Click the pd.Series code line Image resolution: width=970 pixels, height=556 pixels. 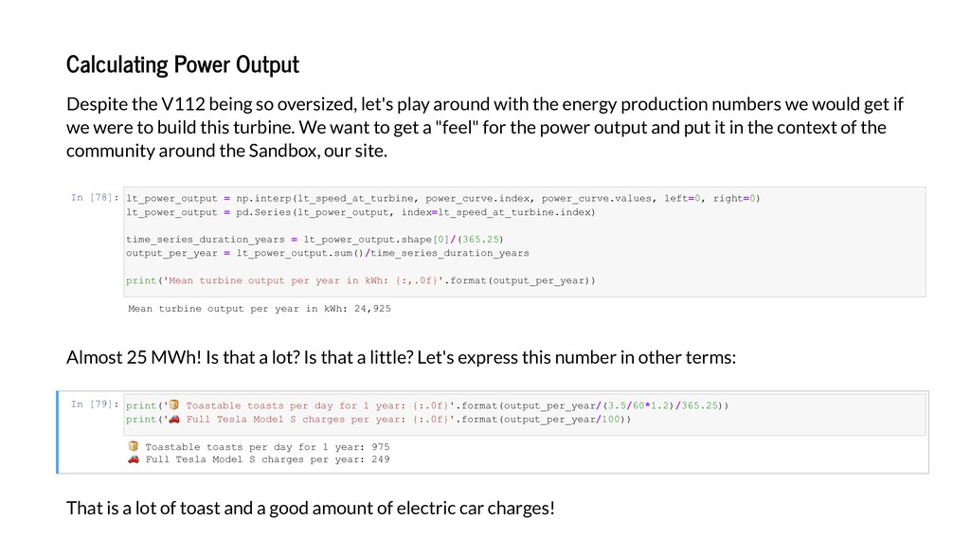pyautogui.click(x=361, y=212)
